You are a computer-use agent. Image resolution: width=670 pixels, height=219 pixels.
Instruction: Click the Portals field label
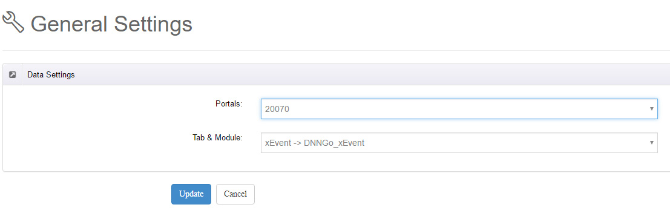coord(229,103)
